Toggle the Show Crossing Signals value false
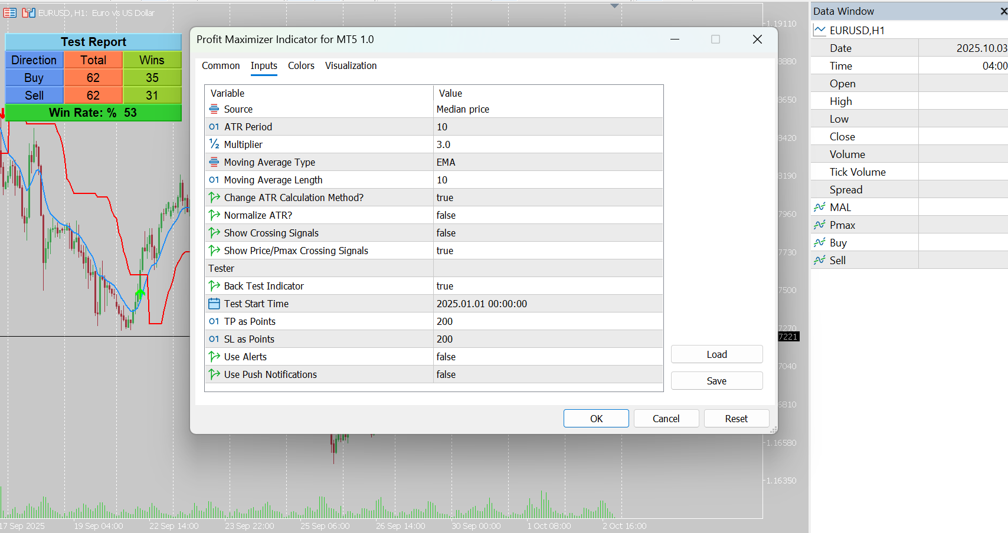 point(548,233)
